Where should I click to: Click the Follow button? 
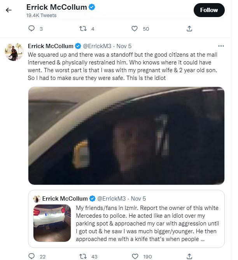pos(209,10)
